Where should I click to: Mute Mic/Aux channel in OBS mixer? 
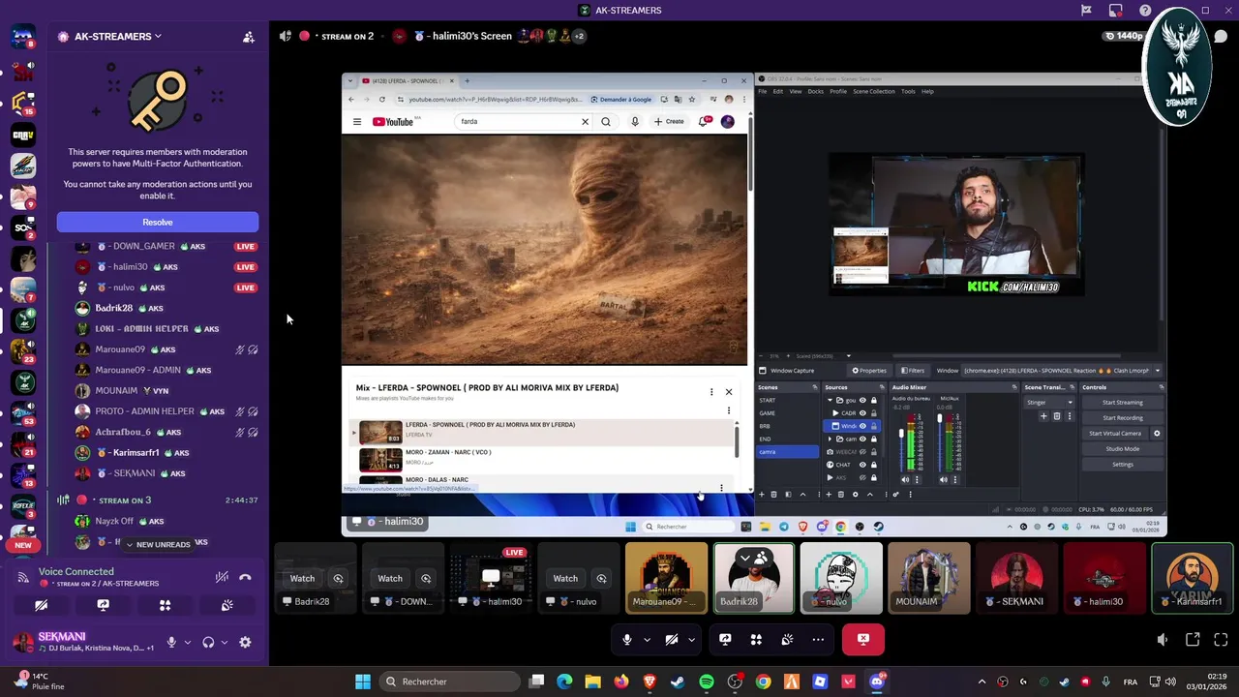pyautogui.click(x=944, y=479)
